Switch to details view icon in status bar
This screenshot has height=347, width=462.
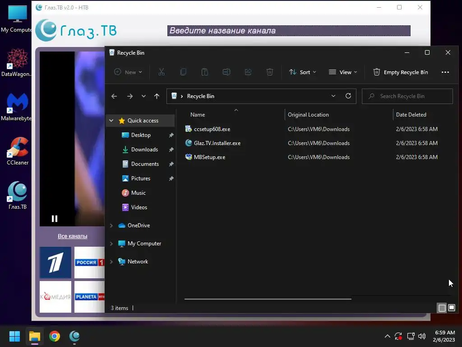click(x=442, y=308)
